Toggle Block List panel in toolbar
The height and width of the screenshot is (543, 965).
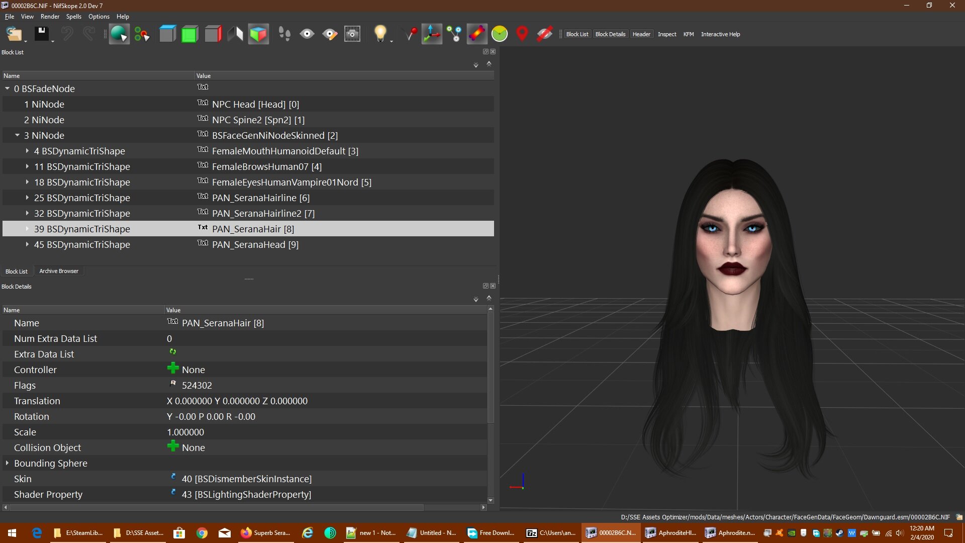pos(577,34)
